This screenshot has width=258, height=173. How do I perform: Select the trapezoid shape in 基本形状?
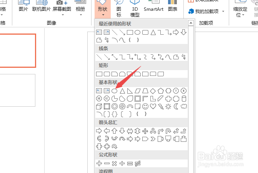[145, 91]
